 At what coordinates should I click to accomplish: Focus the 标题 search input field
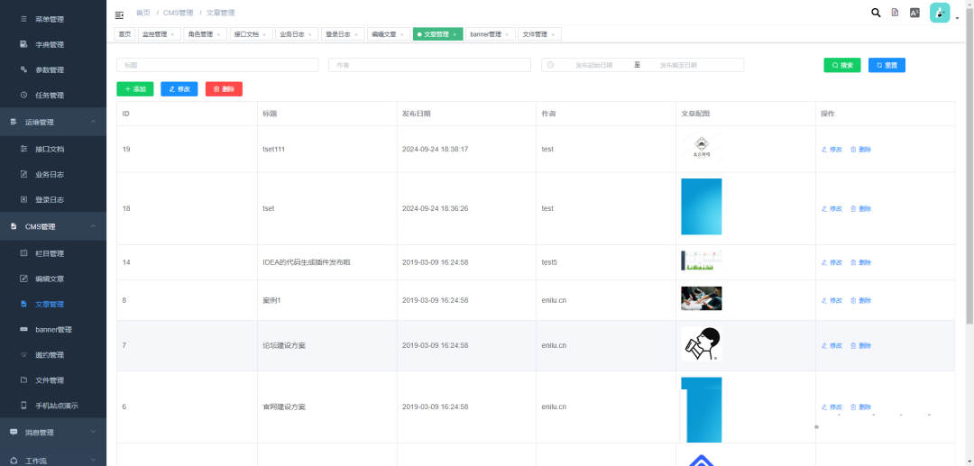[x=217, y=65]
